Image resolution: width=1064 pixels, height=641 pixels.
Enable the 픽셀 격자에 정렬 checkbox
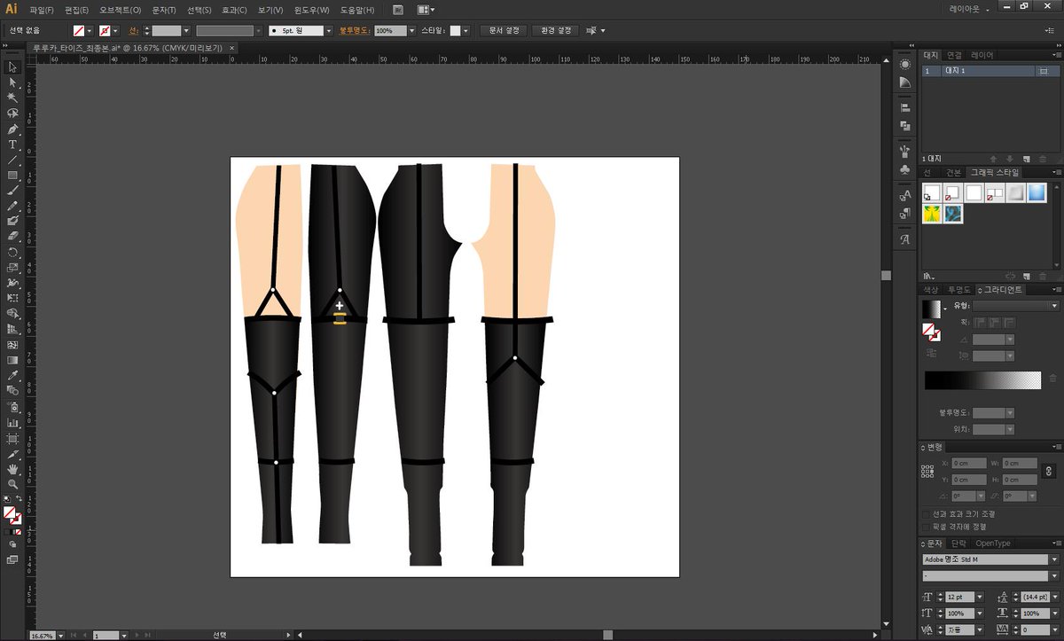click(927, 527)
